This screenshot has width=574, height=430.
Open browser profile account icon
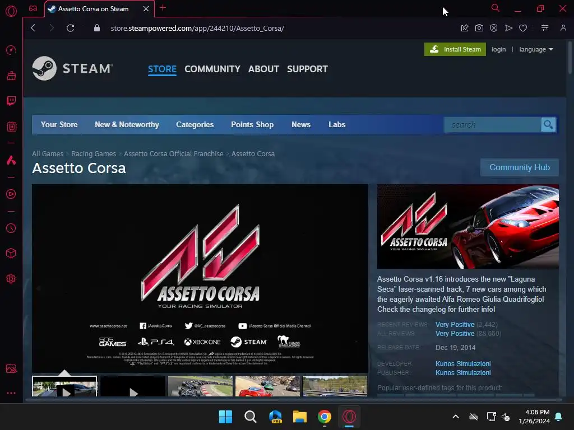pos(563,28)
